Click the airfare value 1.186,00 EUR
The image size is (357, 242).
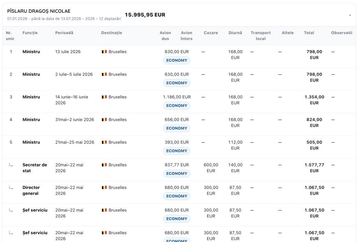pos(177,97)
